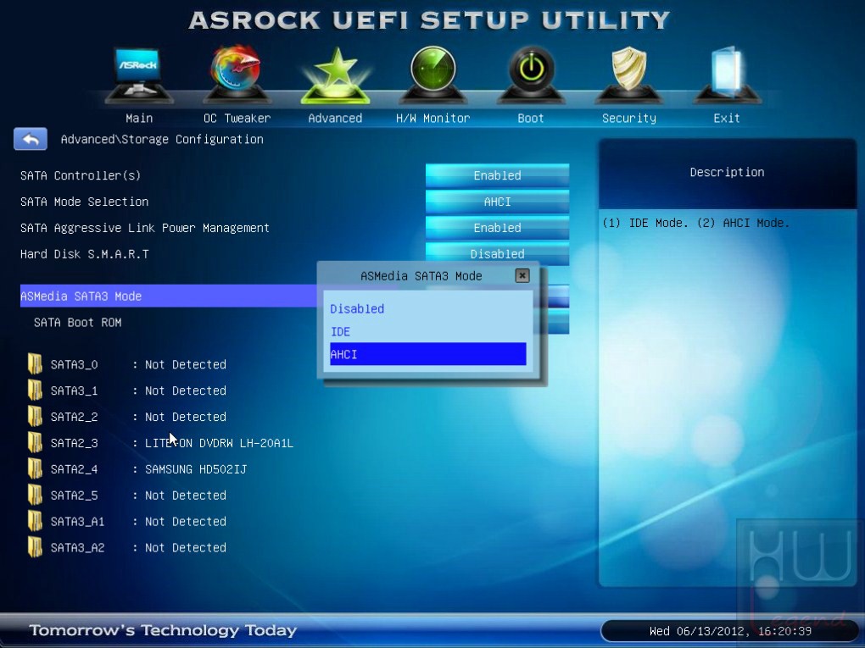865x648 pixels.
Task: Click the IDE Mode AHCI Mode description text
Action: click(695, 223)
